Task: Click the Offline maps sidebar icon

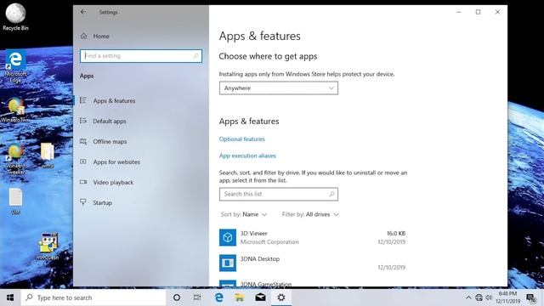Action: coord(83,141)
